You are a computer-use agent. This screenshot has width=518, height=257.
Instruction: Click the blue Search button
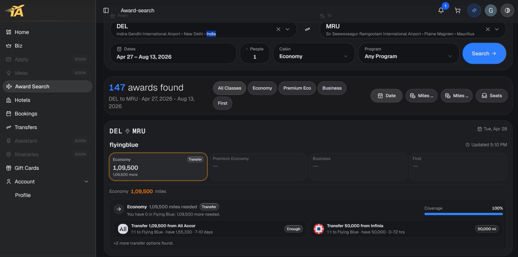click(x=484, y=54)
